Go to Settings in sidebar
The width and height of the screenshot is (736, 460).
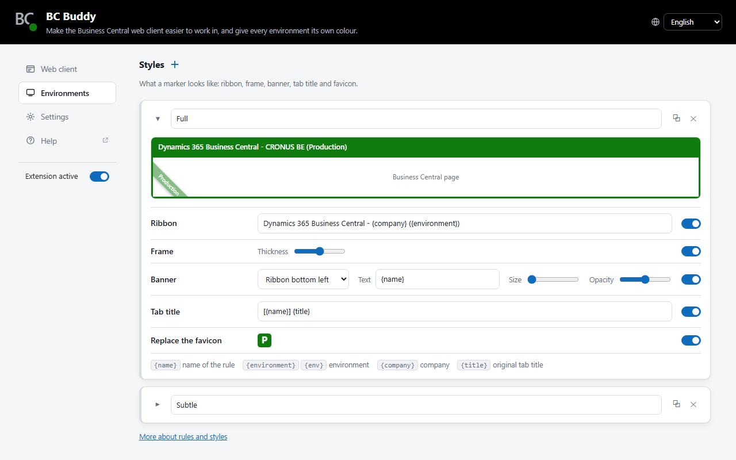[67, 117]
